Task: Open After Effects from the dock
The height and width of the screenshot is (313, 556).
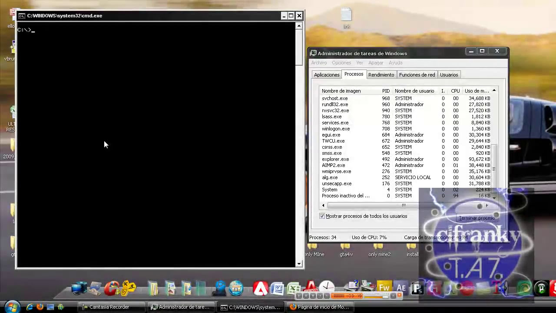Action: [401, 288]
